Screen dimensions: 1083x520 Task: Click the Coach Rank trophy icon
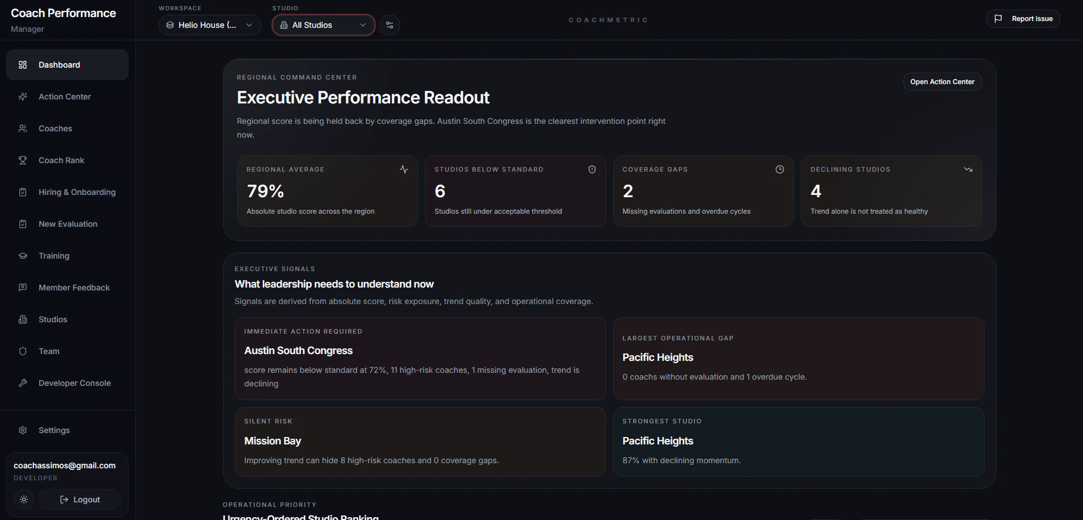[x=23, y=160]
